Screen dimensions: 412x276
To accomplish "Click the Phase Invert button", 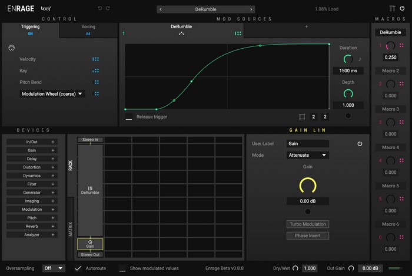I will click(307, 235).
